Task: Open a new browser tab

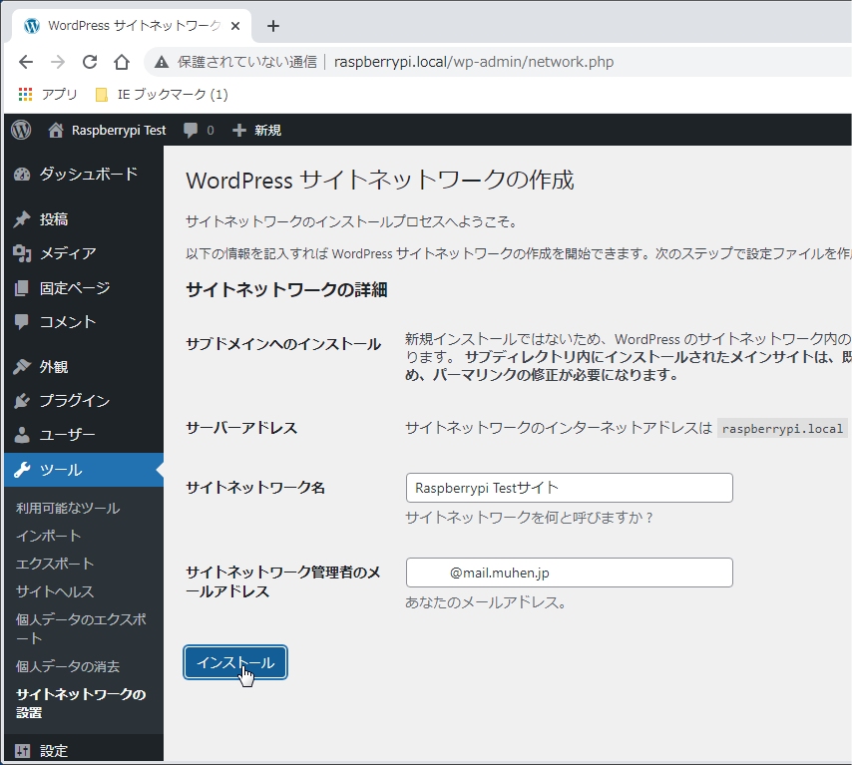Action: 273,26
